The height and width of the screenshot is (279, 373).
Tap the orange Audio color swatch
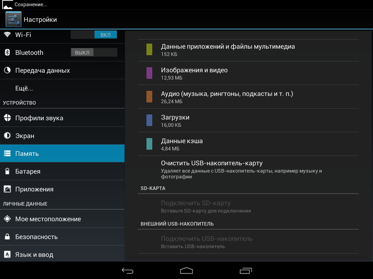click(149, 97)
